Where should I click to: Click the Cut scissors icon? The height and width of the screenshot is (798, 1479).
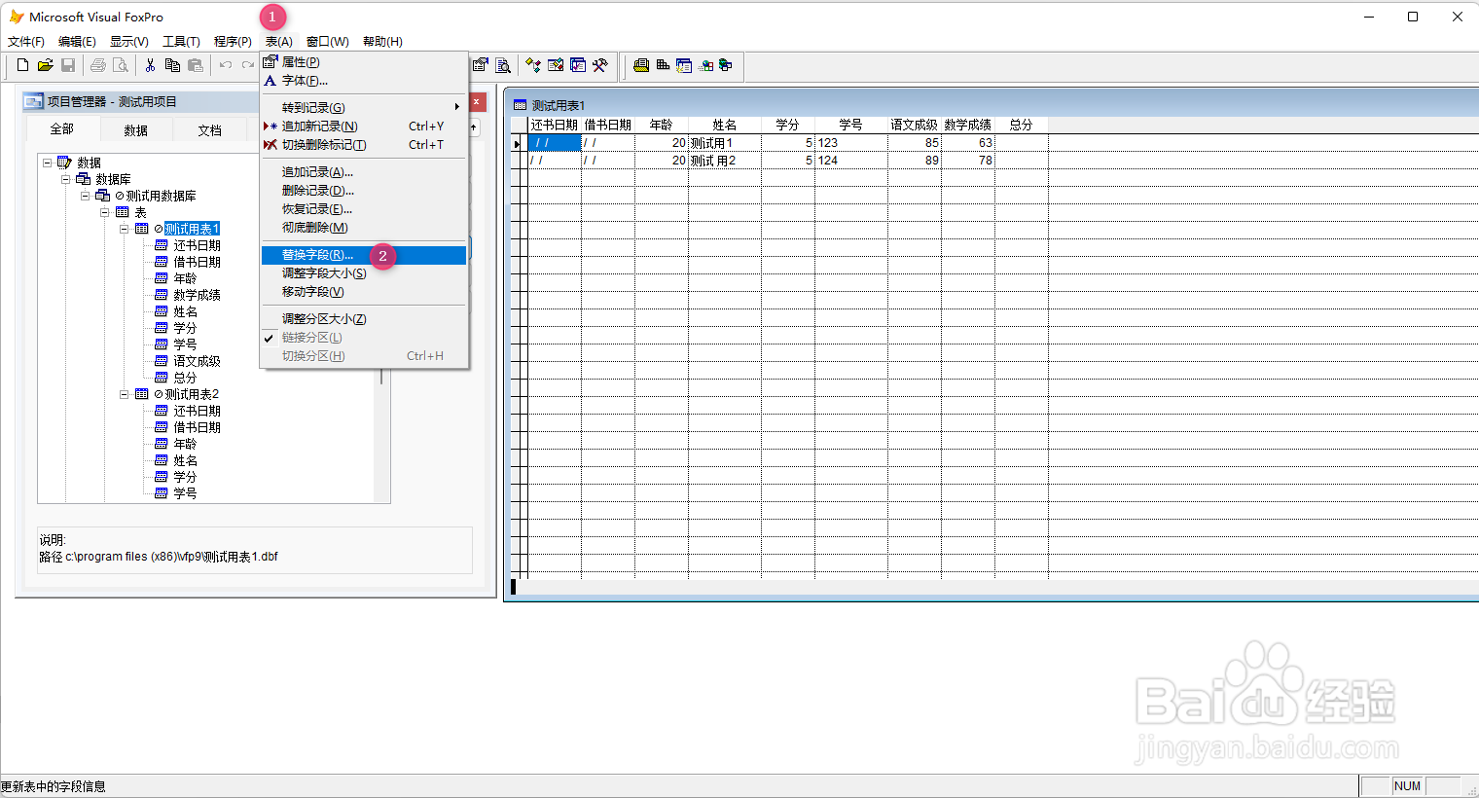point(150,65)
